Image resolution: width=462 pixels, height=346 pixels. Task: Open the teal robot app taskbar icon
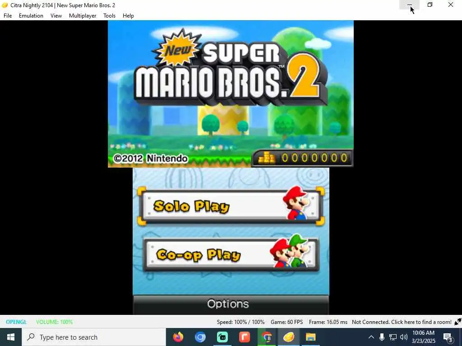pos(222,337)
